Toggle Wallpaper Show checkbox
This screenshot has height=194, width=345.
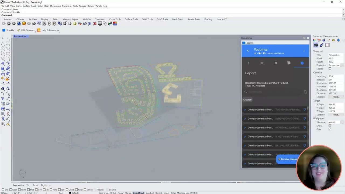click(x=330, y=126)
